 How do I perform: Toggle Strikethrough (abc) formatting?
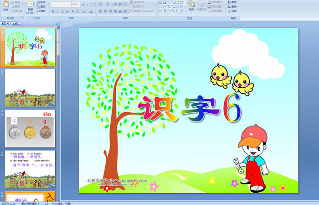[x=67, y=11]
